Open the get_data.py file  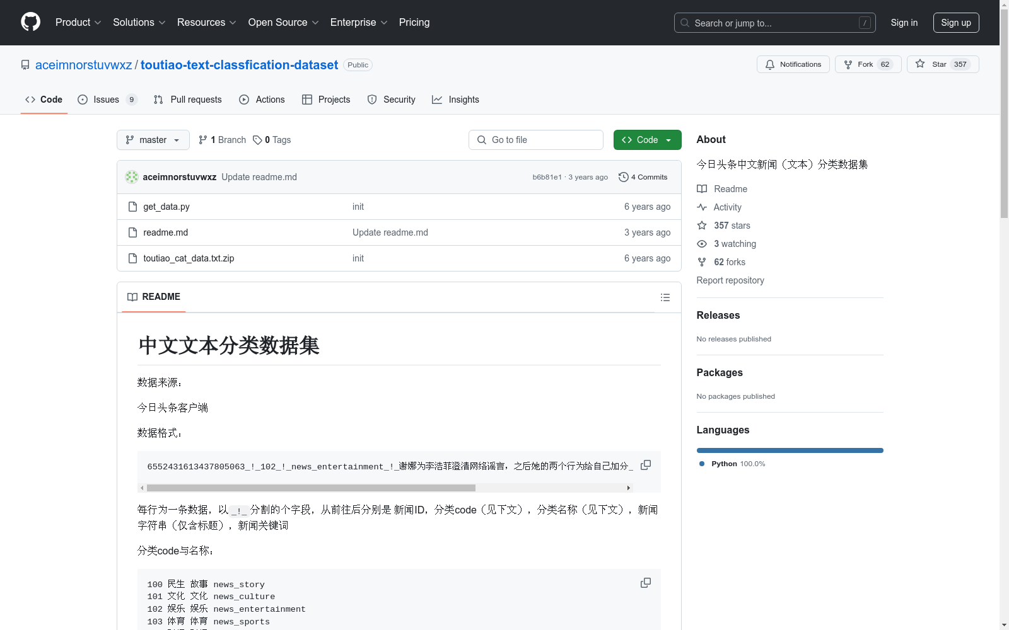(166, 207)
